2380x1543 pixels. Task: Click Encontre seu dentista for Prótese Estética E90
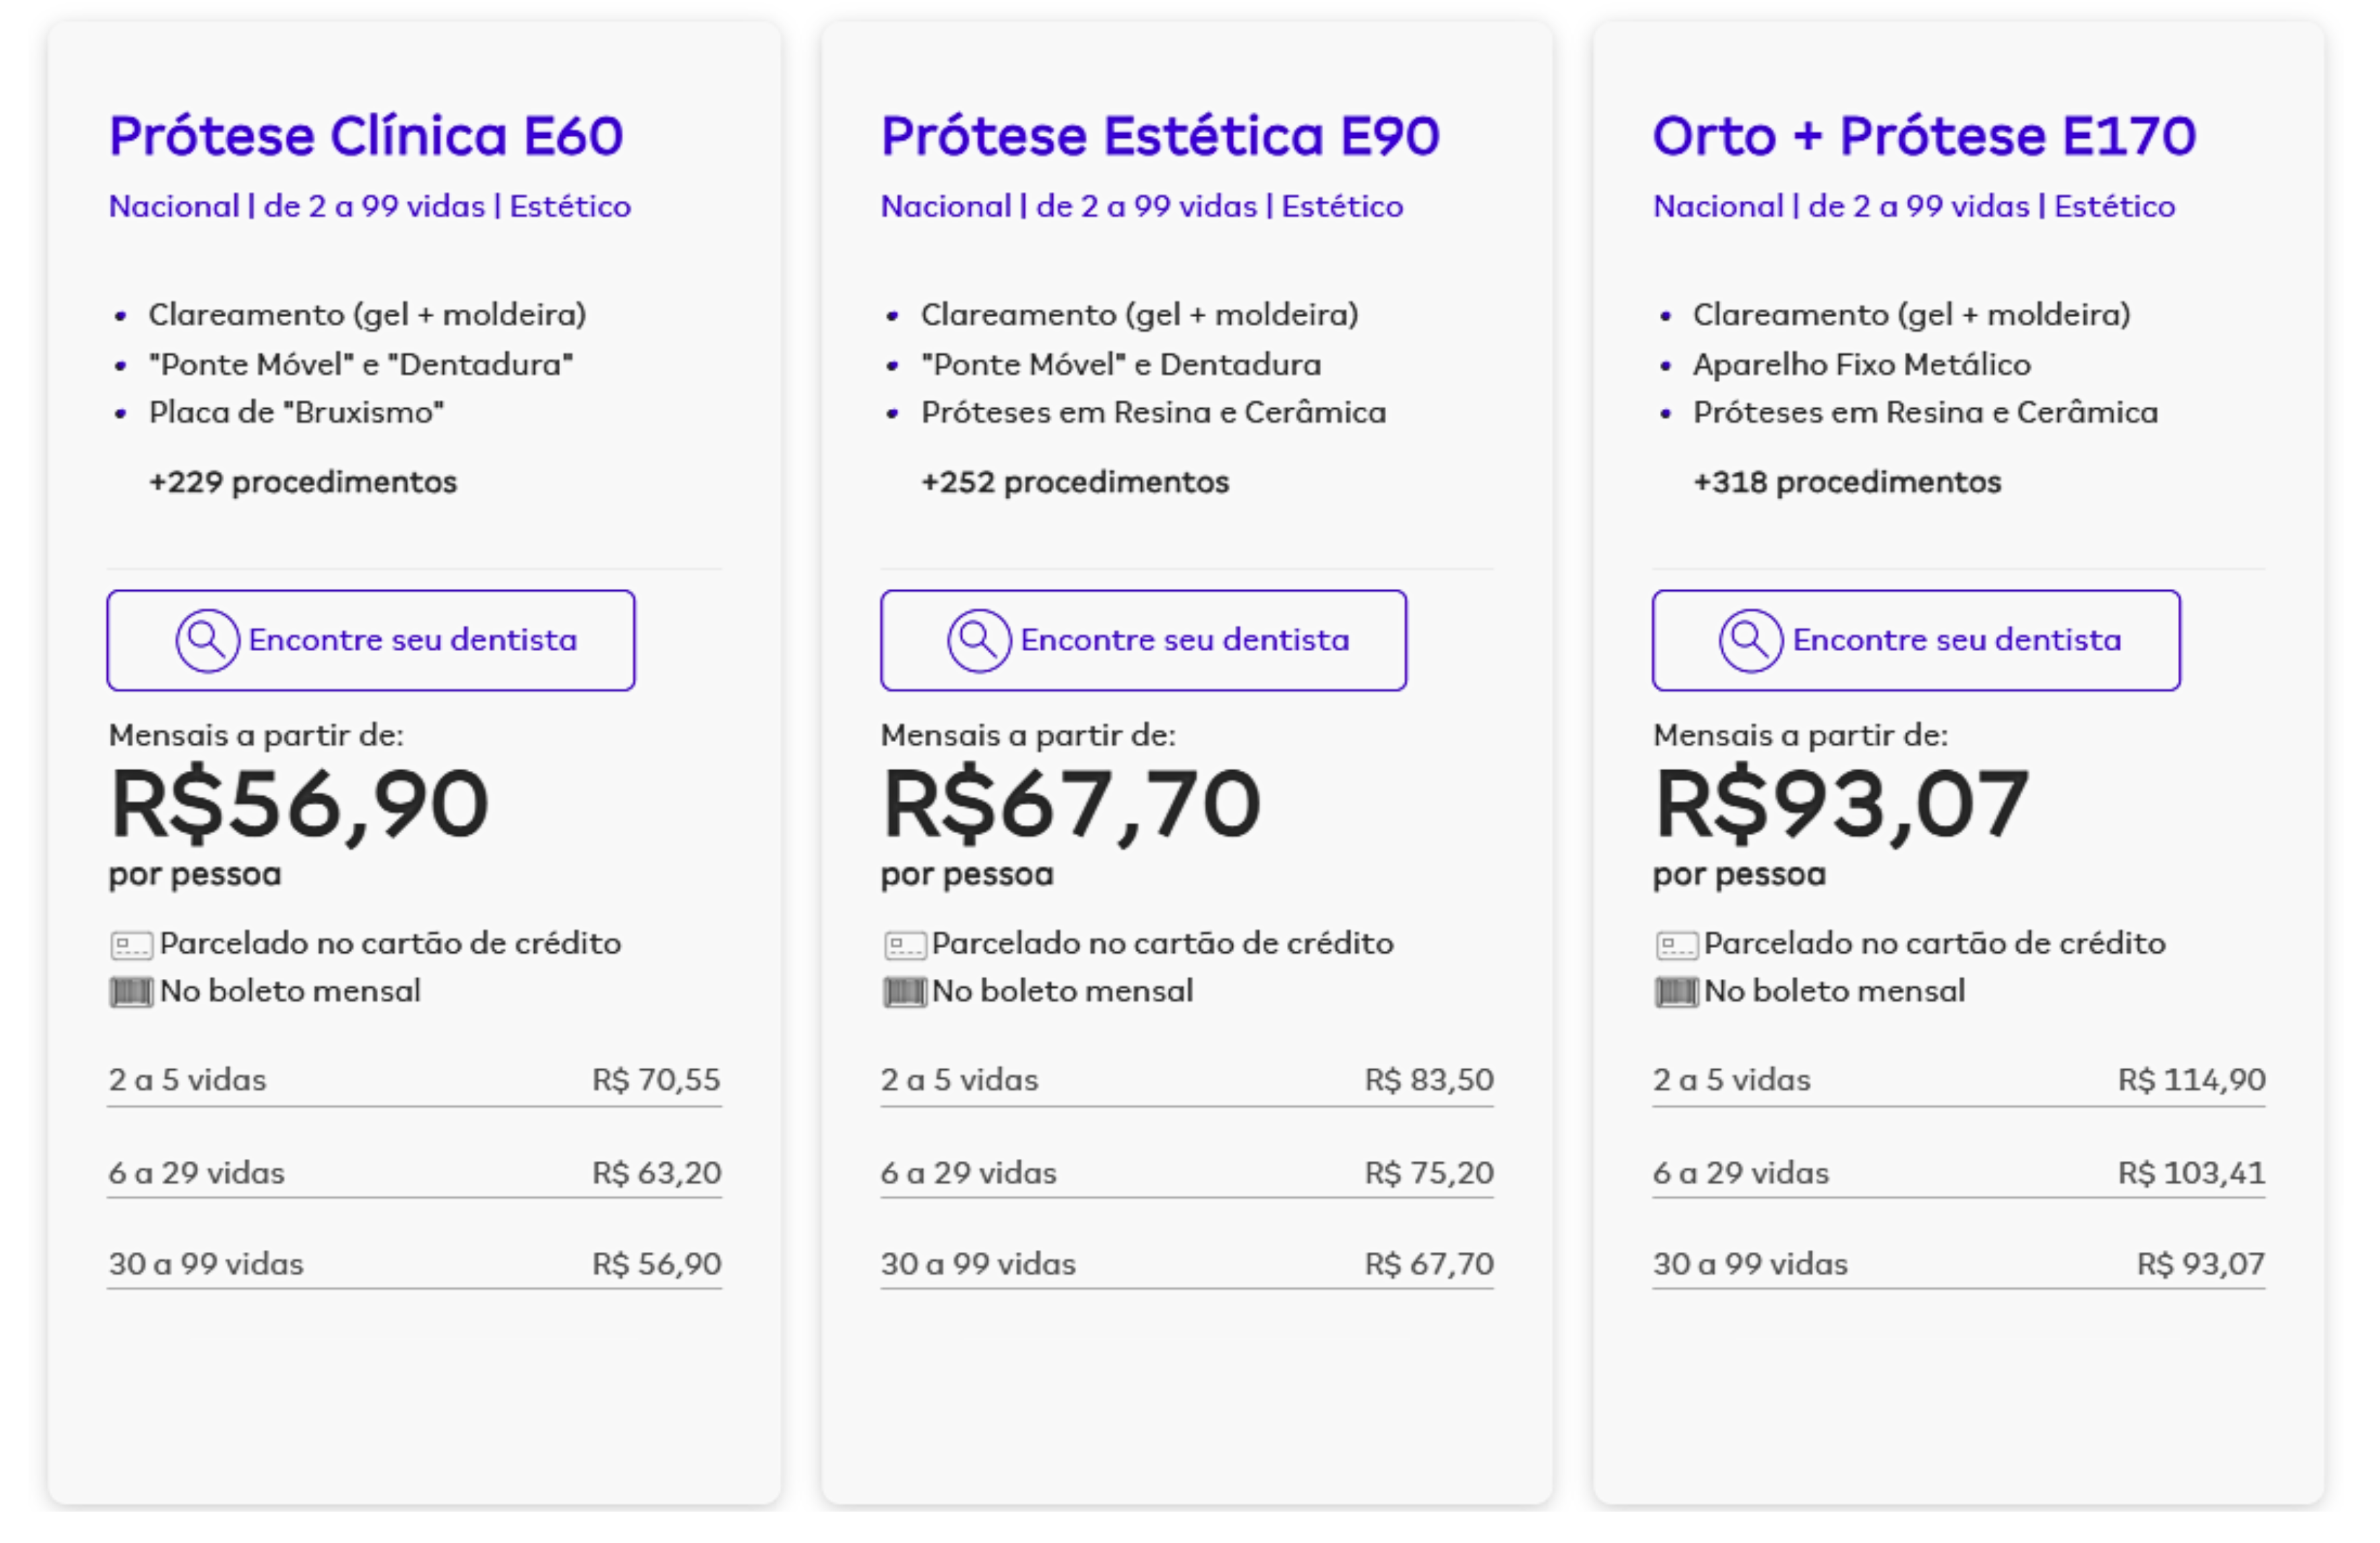1143,640
